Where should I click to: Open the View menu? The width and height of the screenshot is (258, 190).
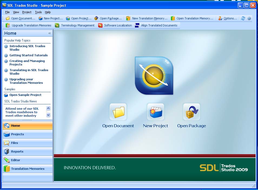click(16, 12)
